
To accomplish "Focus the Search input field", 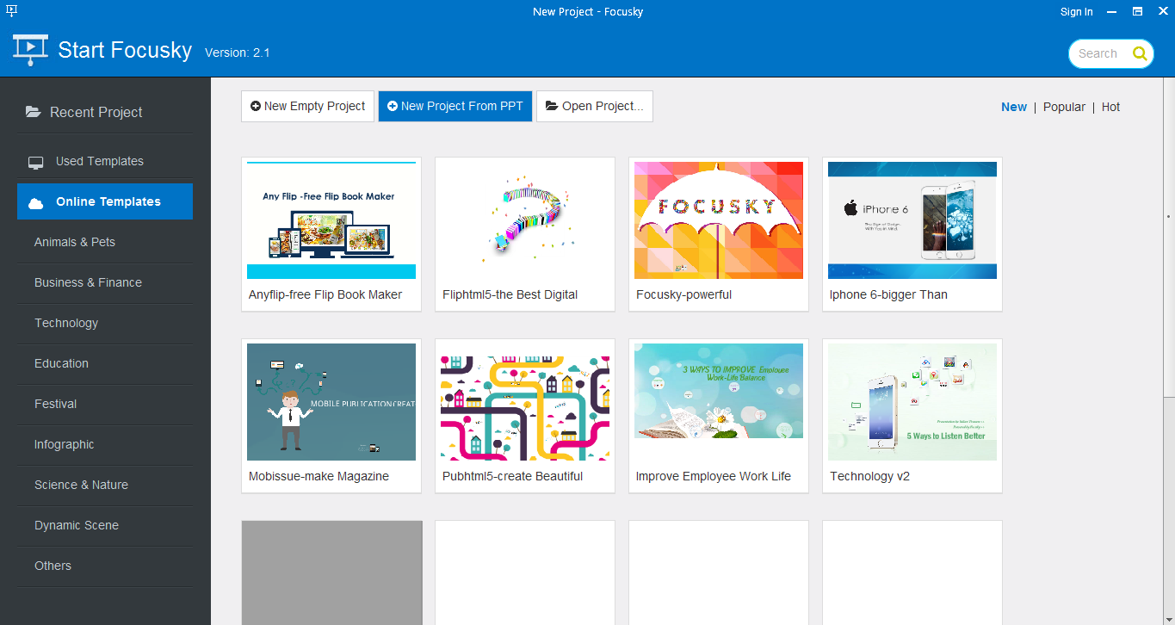I will click(x=1099, y=53).
